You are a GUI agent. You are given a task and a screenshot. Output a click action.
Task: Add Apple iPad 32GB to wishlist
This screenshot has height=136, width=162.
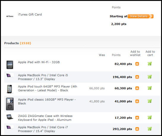point(137,64)
